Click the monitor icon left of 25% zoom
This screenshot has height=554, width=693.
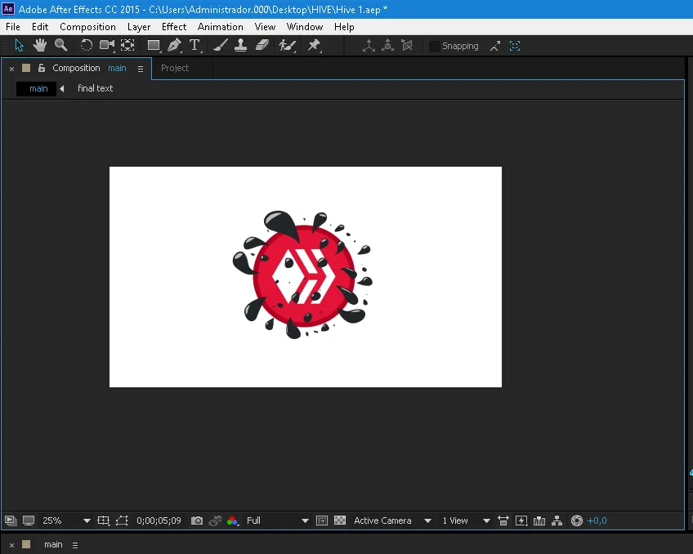point(29,520)
